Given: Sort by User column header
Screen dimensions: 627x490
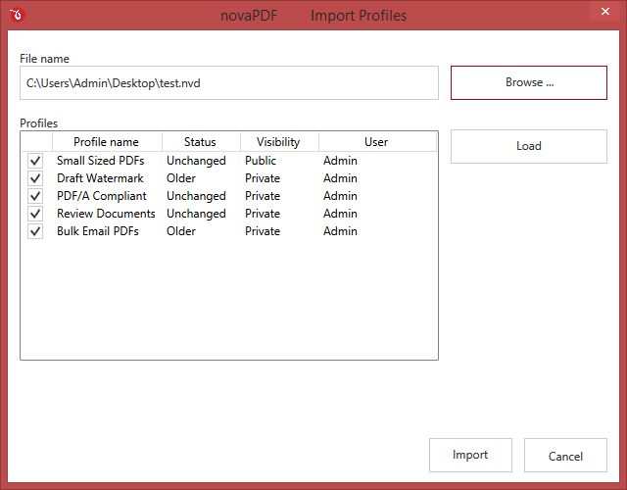Looking at the screenshot, I should (x=377, y=142).
